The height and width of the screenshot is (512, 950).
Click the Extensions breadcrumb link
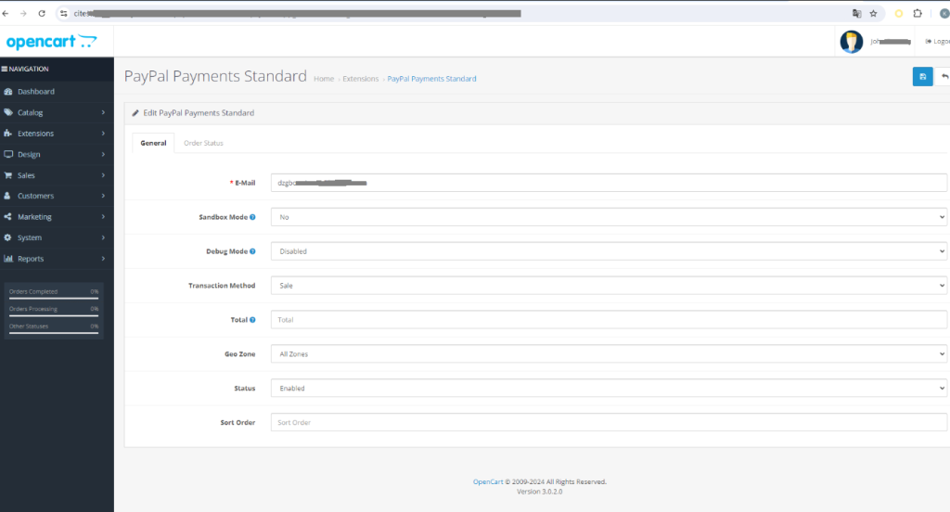click(361, 79)
